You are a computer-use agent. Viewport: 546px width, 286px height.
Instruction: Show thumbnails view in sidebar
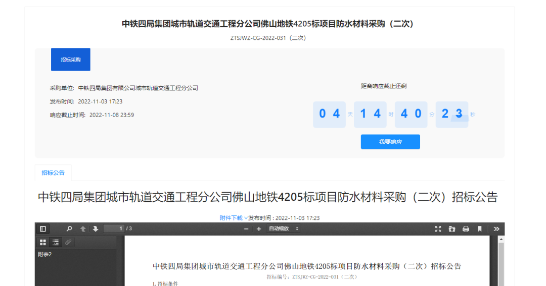(43, 242)
